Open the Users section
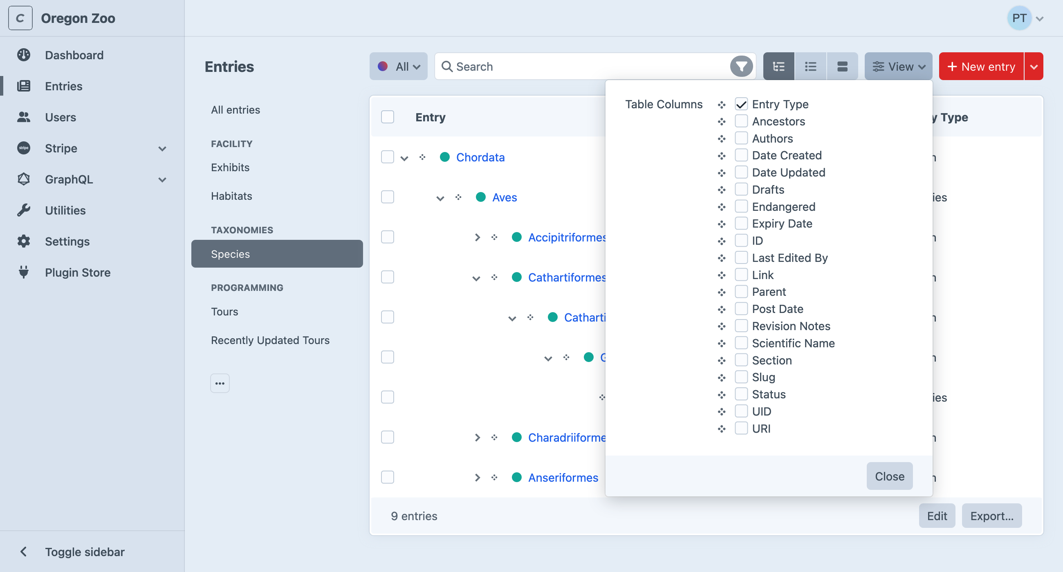This screenshot has height=572, width=1063. point(60,117)
